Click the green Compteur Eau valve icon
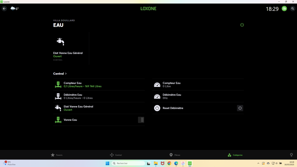 (x=58, y=85)
